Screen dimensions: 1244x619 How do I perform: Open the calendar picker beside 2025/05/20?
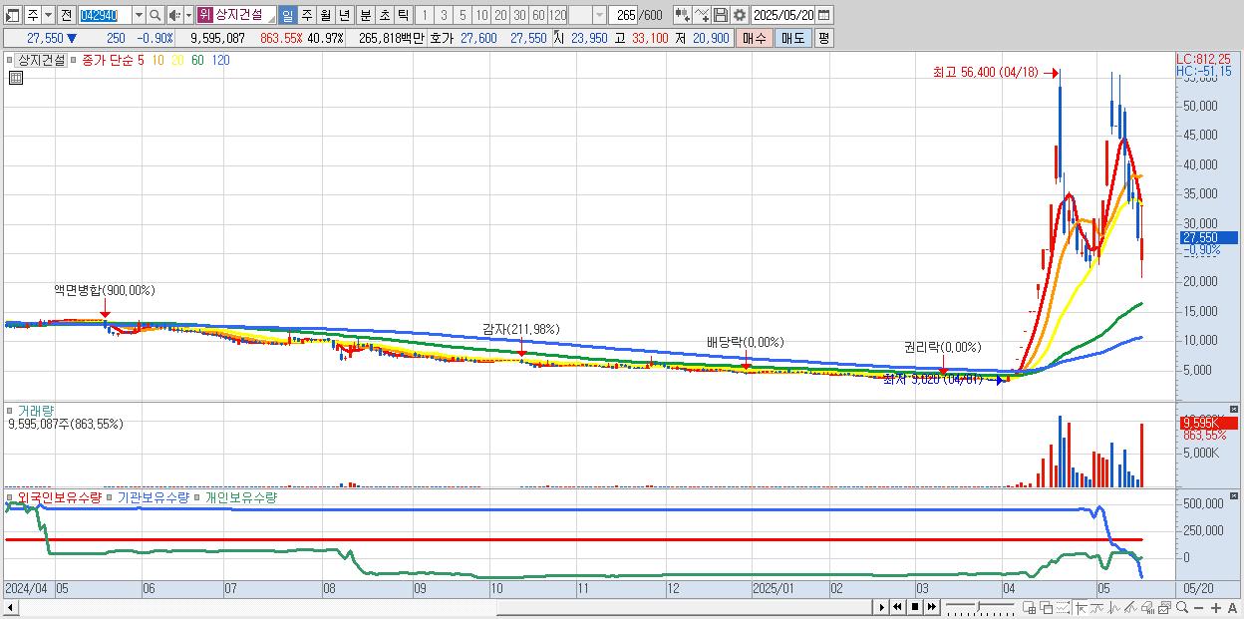click(x=823, y=15)
